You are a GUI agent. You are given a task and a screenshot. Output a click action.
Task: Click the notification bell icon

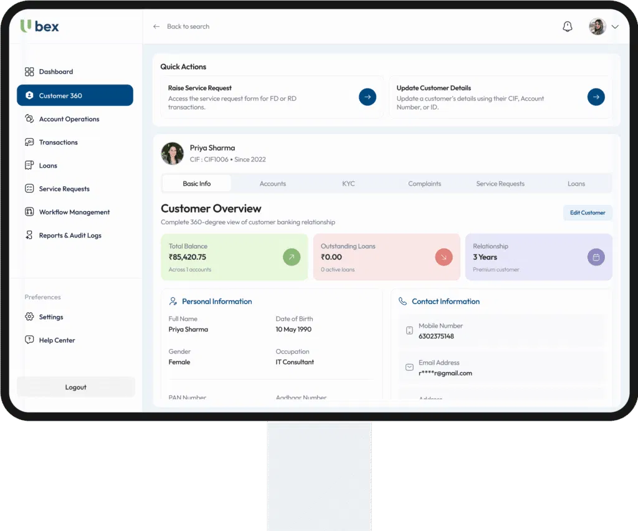[567, 27]
